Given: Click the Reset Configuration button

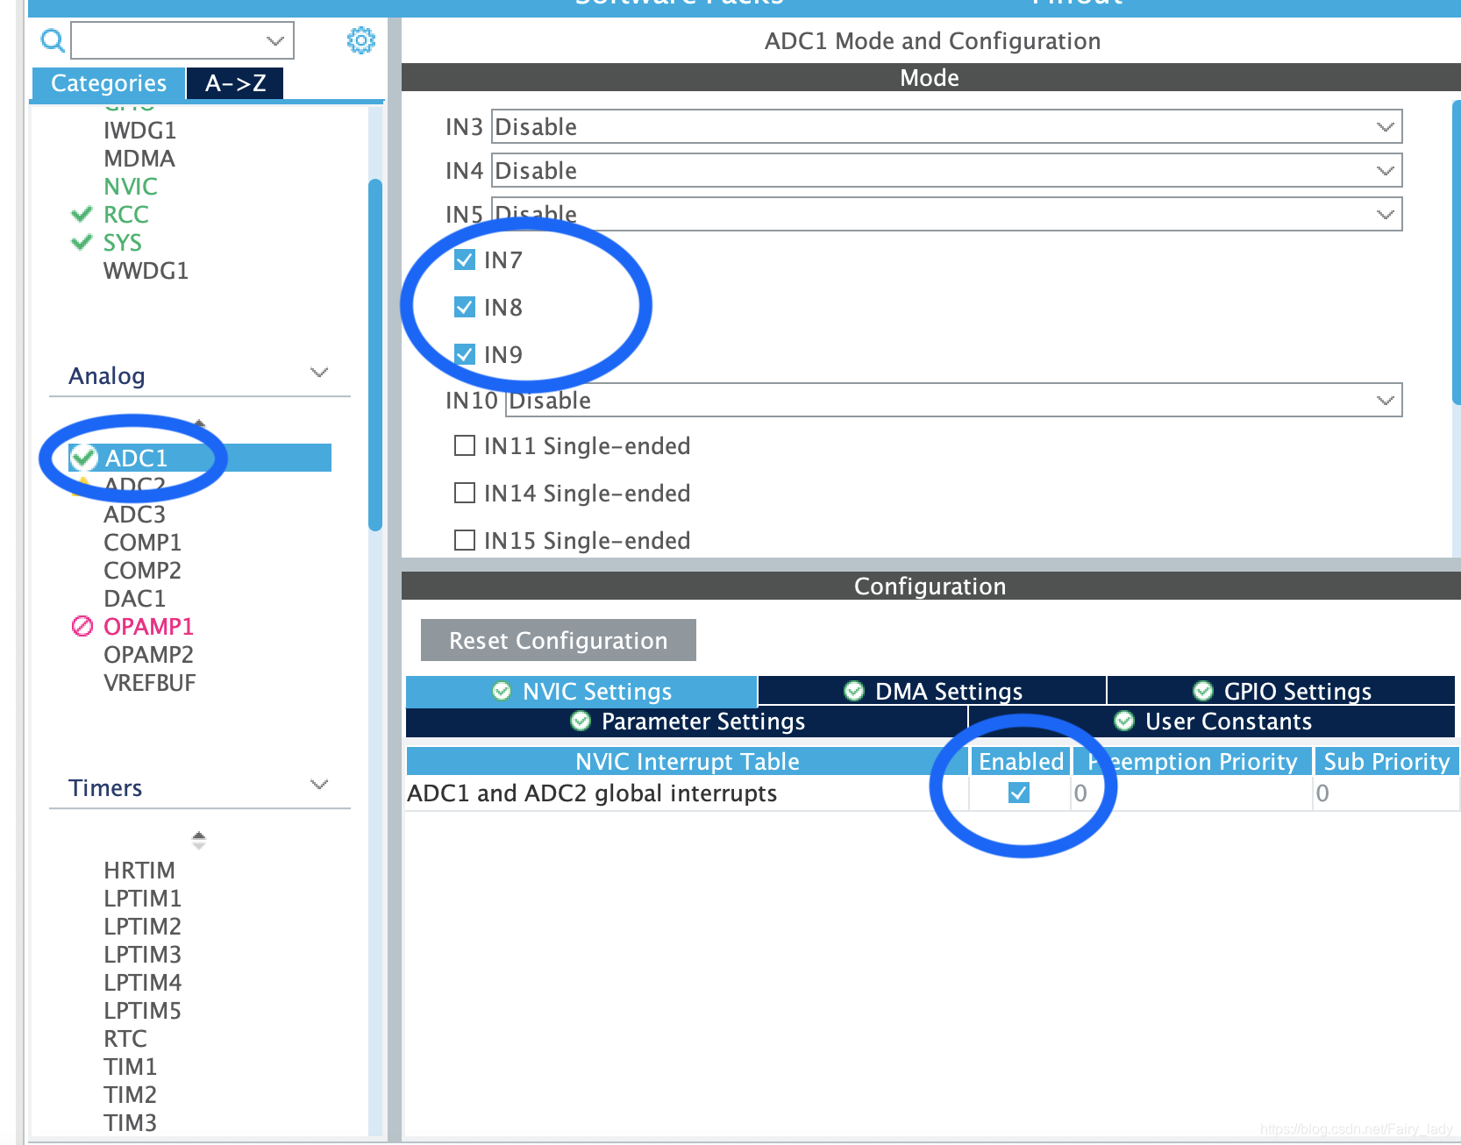Looking at the screenshot, I should pyautogui.click(x=559, y=640).
